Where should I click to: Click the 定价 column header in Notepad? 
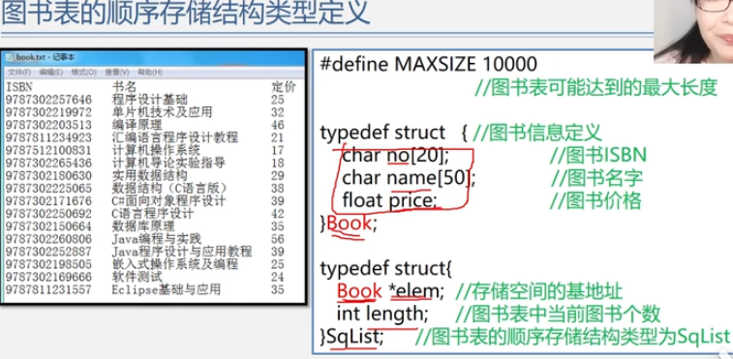pos(284,87)
